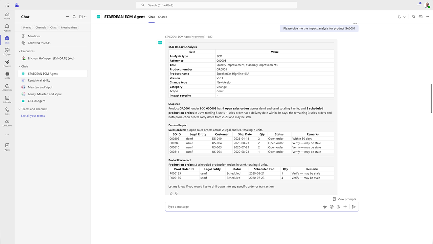Click sales order ID 000209 cell
433x244 pixels.
[177, 139]
